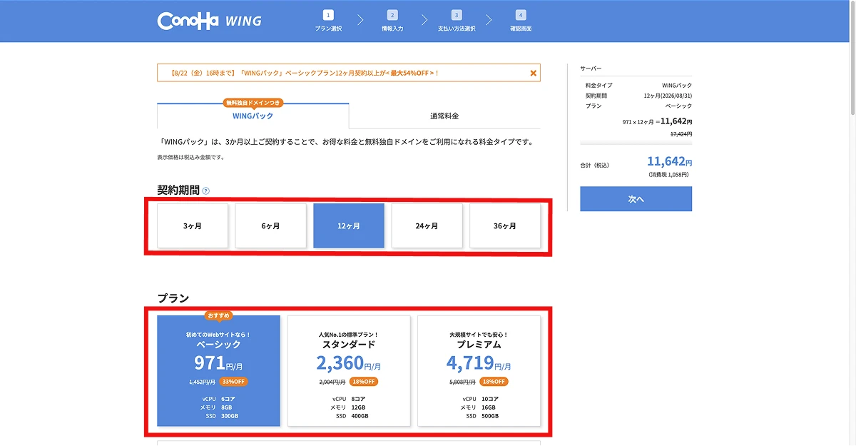
Task: Open the contract period help icon
Action: [x=206, y=191]
